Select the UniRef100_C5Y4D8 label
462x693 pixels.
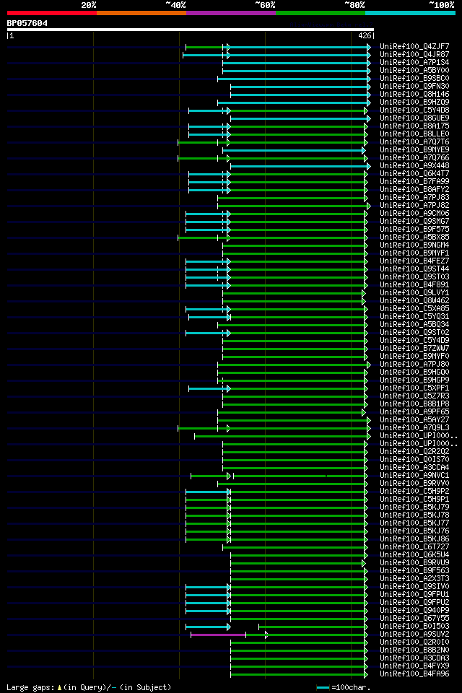(414, 110)
